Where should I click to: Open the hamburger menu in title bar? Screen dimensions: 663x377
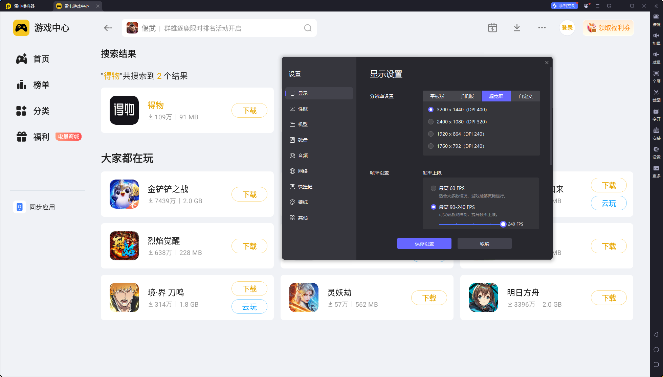pyautogui.click(x=598, y=6)
